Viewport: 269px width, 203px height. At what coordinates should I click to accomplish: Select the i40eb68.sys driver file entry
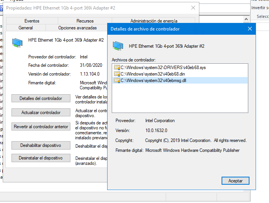pyautogui.click(x=180, y=68)
